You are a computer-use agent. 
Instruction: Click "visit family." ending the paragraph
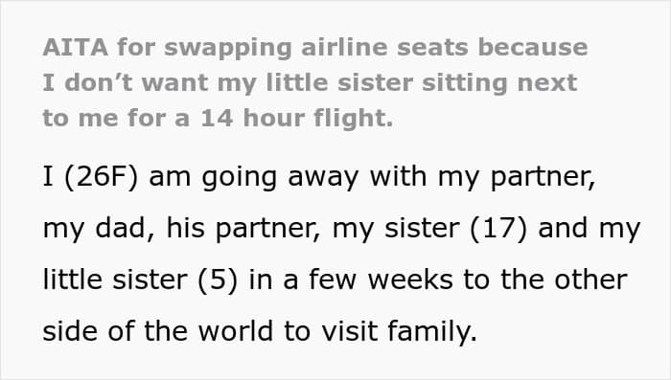pyautogui.click(x=400, y=332)
